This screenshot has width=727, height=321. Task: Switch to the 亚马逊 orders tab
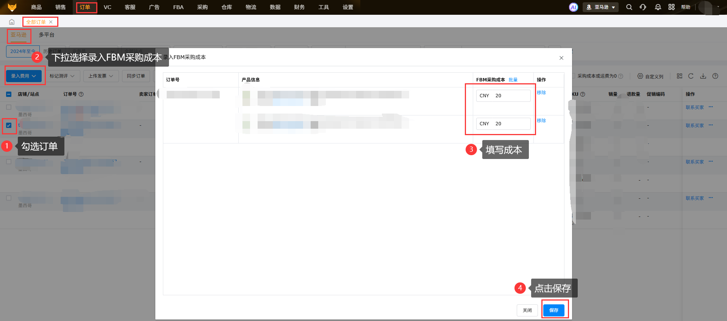(19, 35)
